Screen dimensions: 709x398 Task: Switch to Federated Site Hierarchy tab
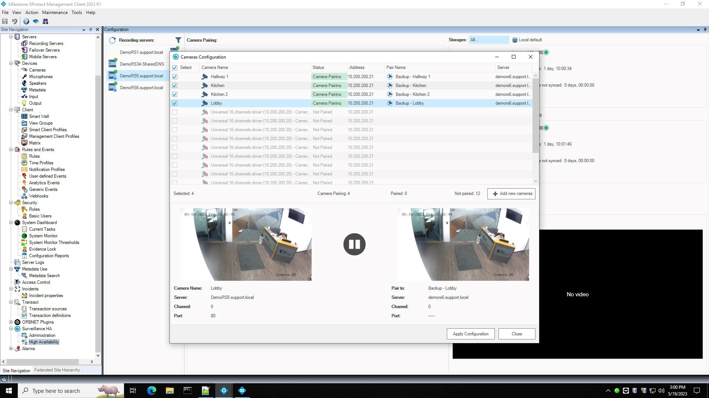coord(57,370)
